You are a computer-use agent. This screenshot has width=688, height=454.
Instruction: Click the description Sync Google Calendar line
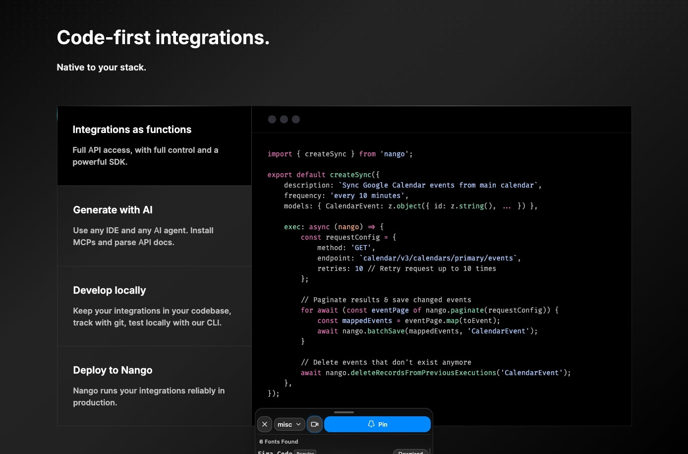(412, 185)
